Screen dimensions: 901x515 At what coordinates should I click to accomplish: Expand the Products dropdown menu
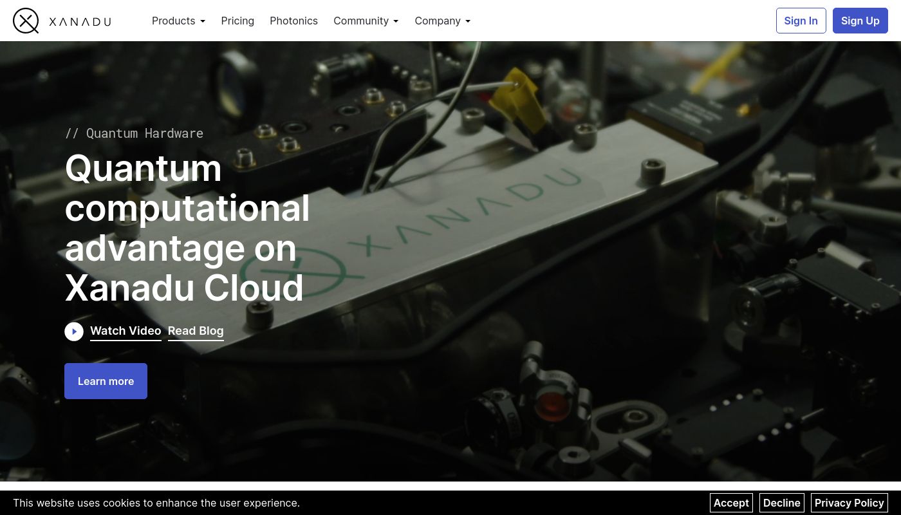coord(178,21)
